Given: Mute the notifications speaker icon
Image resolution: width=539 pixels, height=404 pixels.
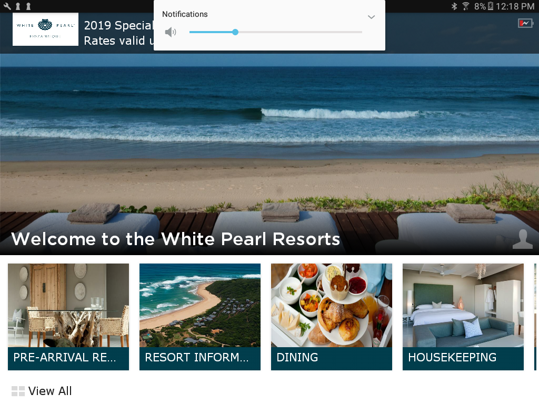Looking at the screenshot, I should 171,32.
